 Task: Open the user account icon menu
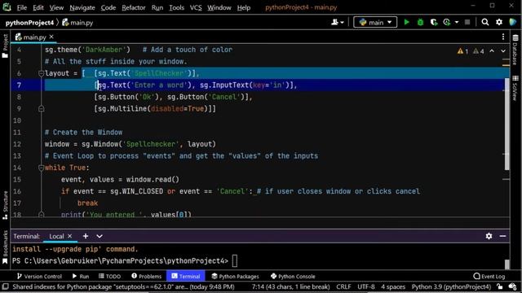(337, 22)
